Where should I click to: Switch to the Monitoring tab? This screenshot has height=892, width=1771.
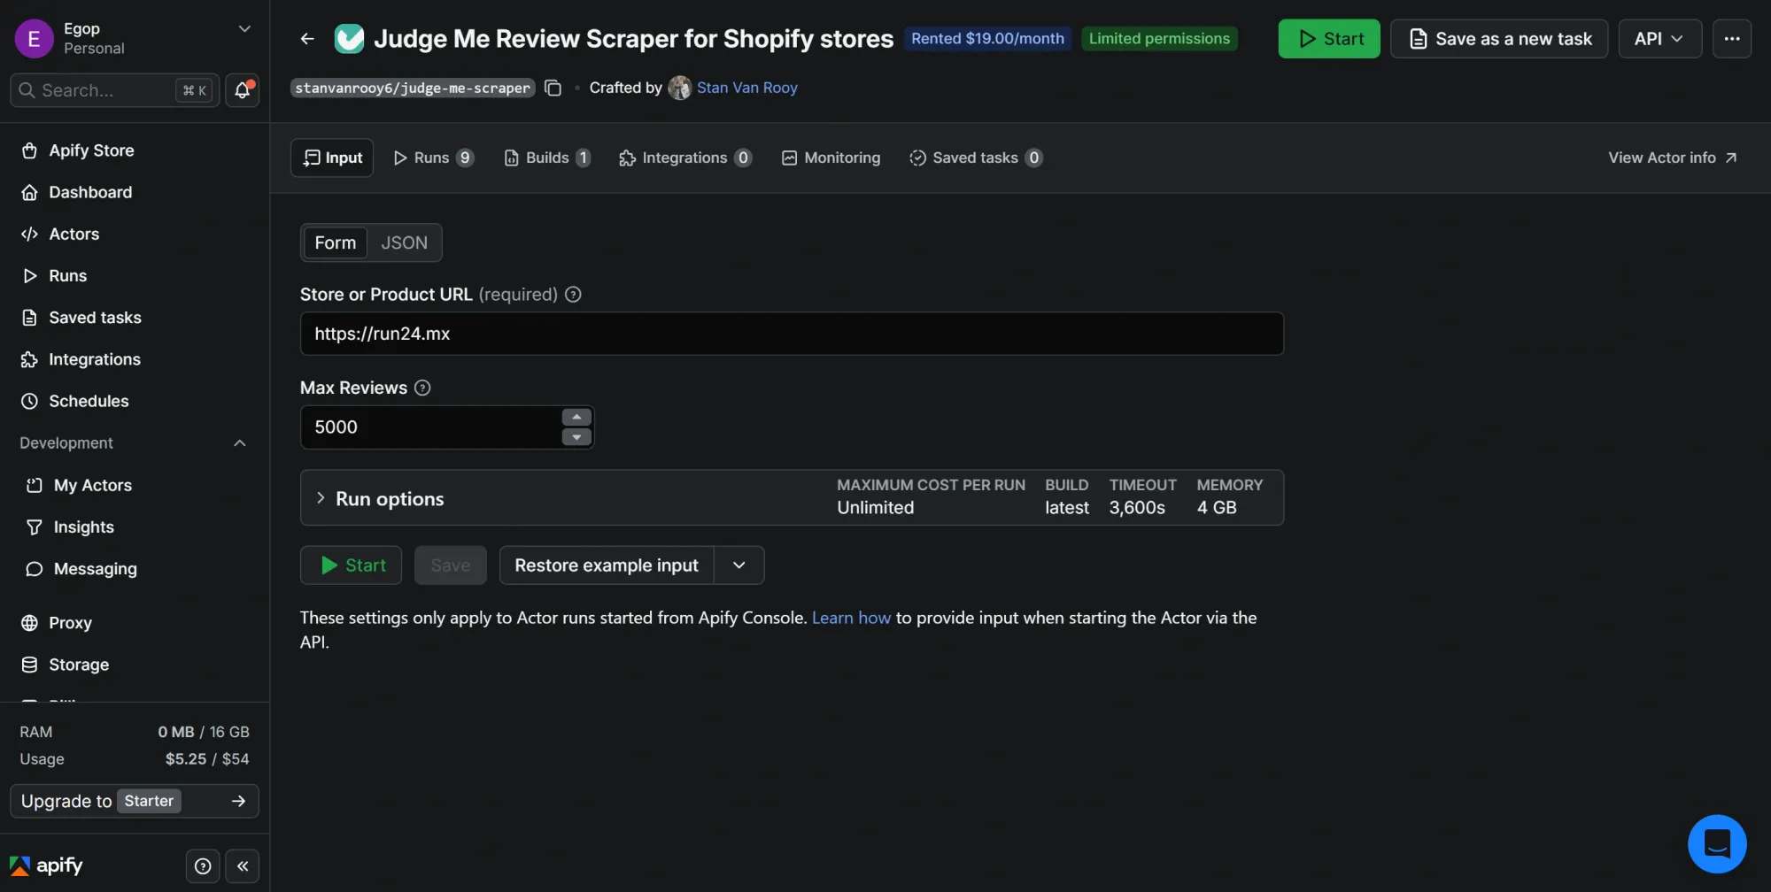click(x=831, y=158)
